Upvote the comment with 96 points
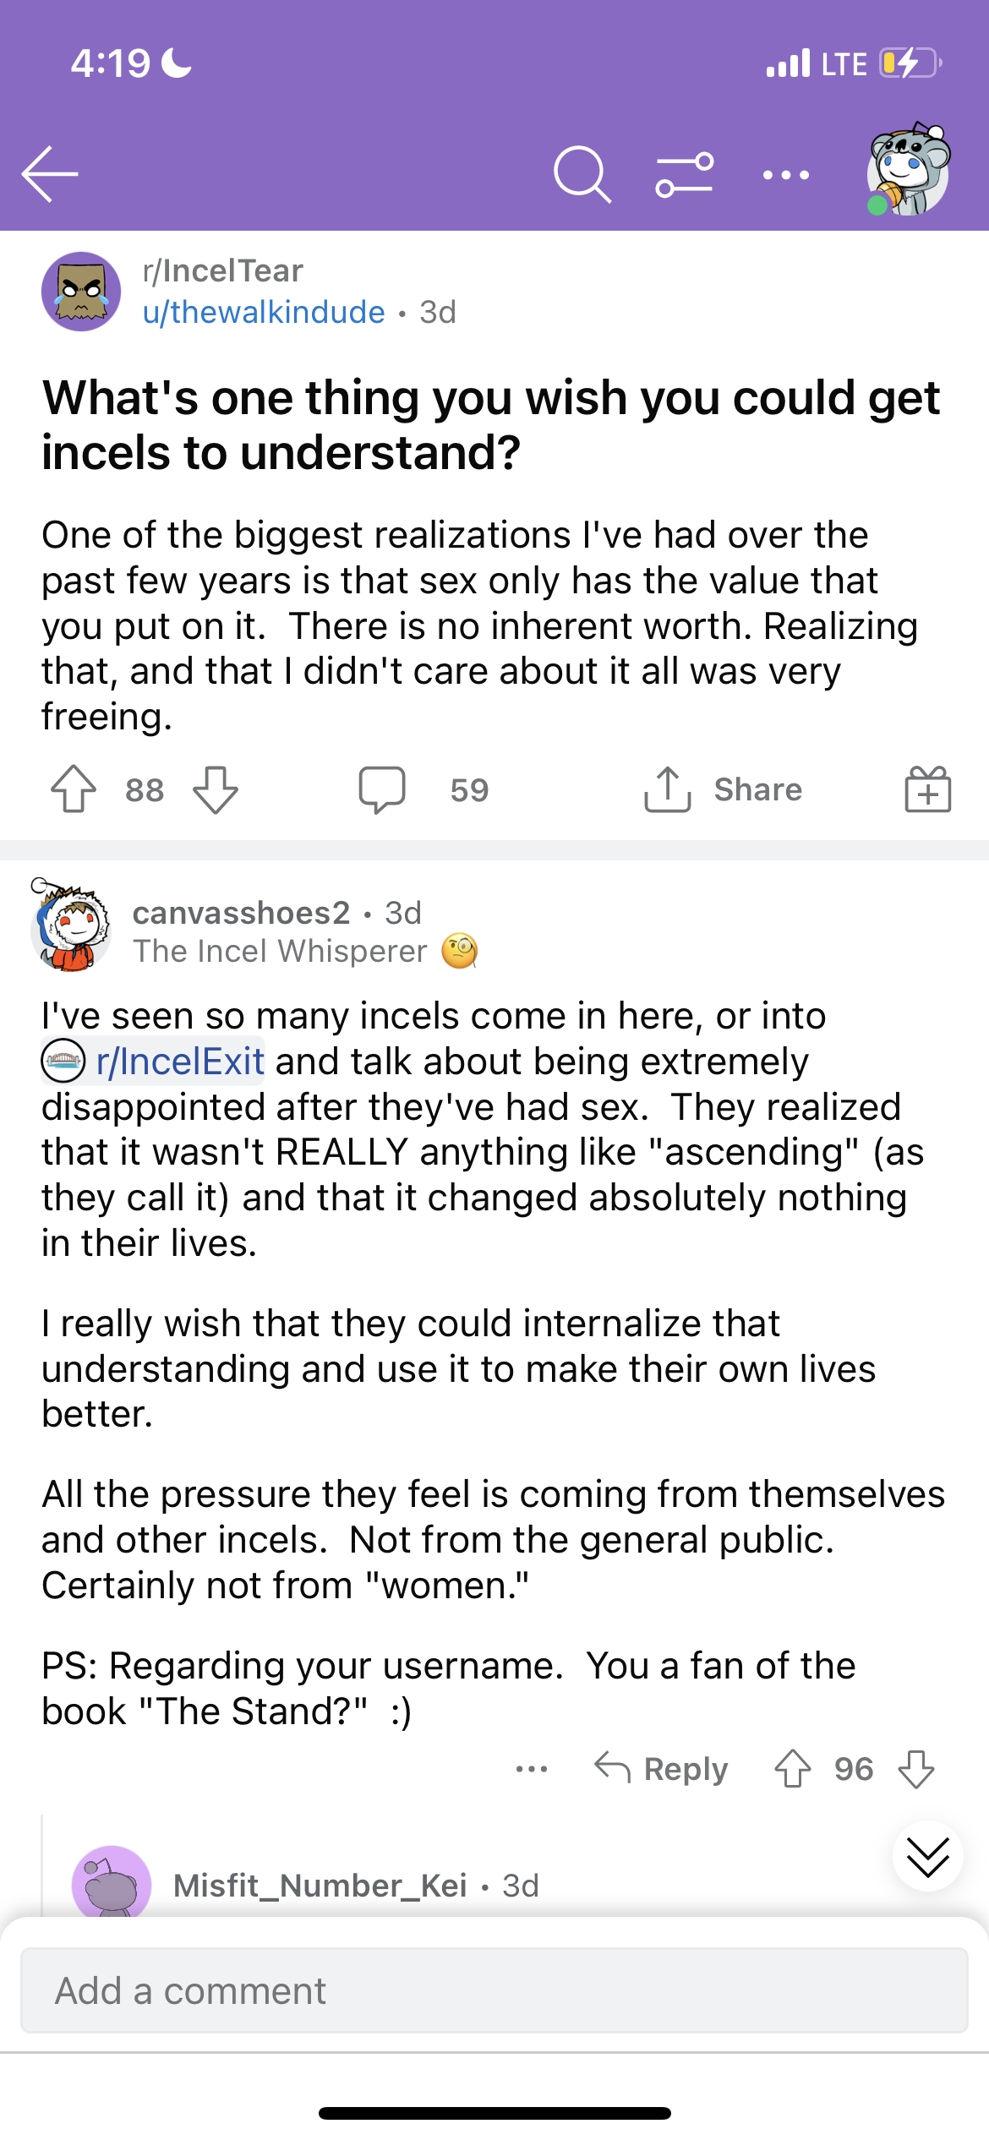989x2140 pixels. [x=792, y=1769]
